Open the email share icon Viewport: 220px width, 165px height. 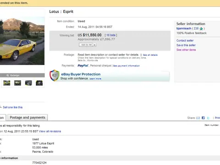point(198,118)
